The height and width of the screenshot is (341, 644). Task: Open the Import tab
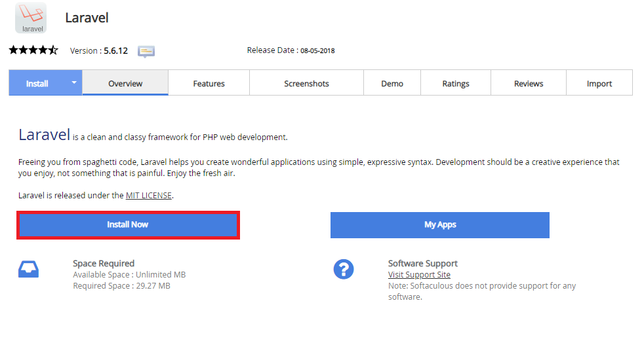(x=599, y=84)
